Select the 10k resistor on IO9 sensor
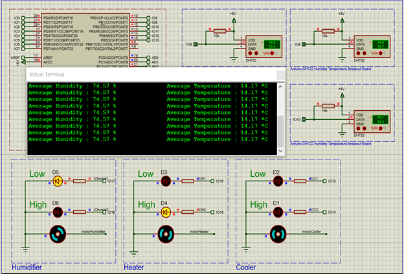 pyautogui.click(x=328, y=31)
